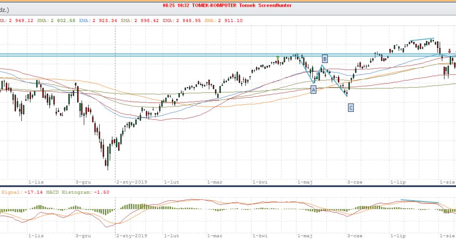Click the red down arrow marker
The height and width of the screenshot is (239, 456).
(450, 51)
